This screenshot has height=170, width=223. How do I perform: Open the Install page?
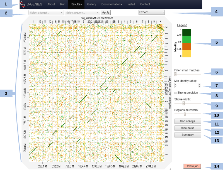tap(131, 4)
